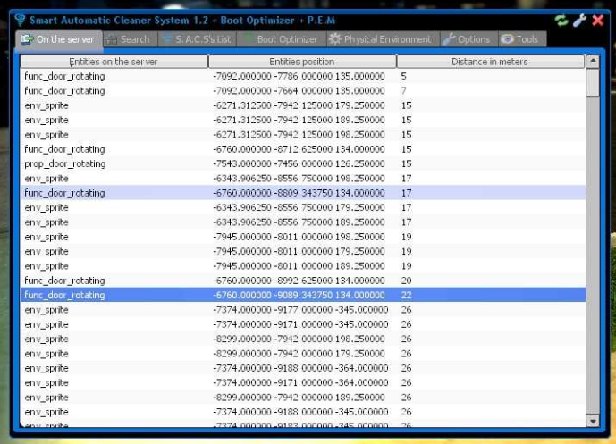Select env_sprite row at -6343.906250 -8556.750000 189.250000
616x444 pixels.
pyautogui.click(x=302, y=222)
